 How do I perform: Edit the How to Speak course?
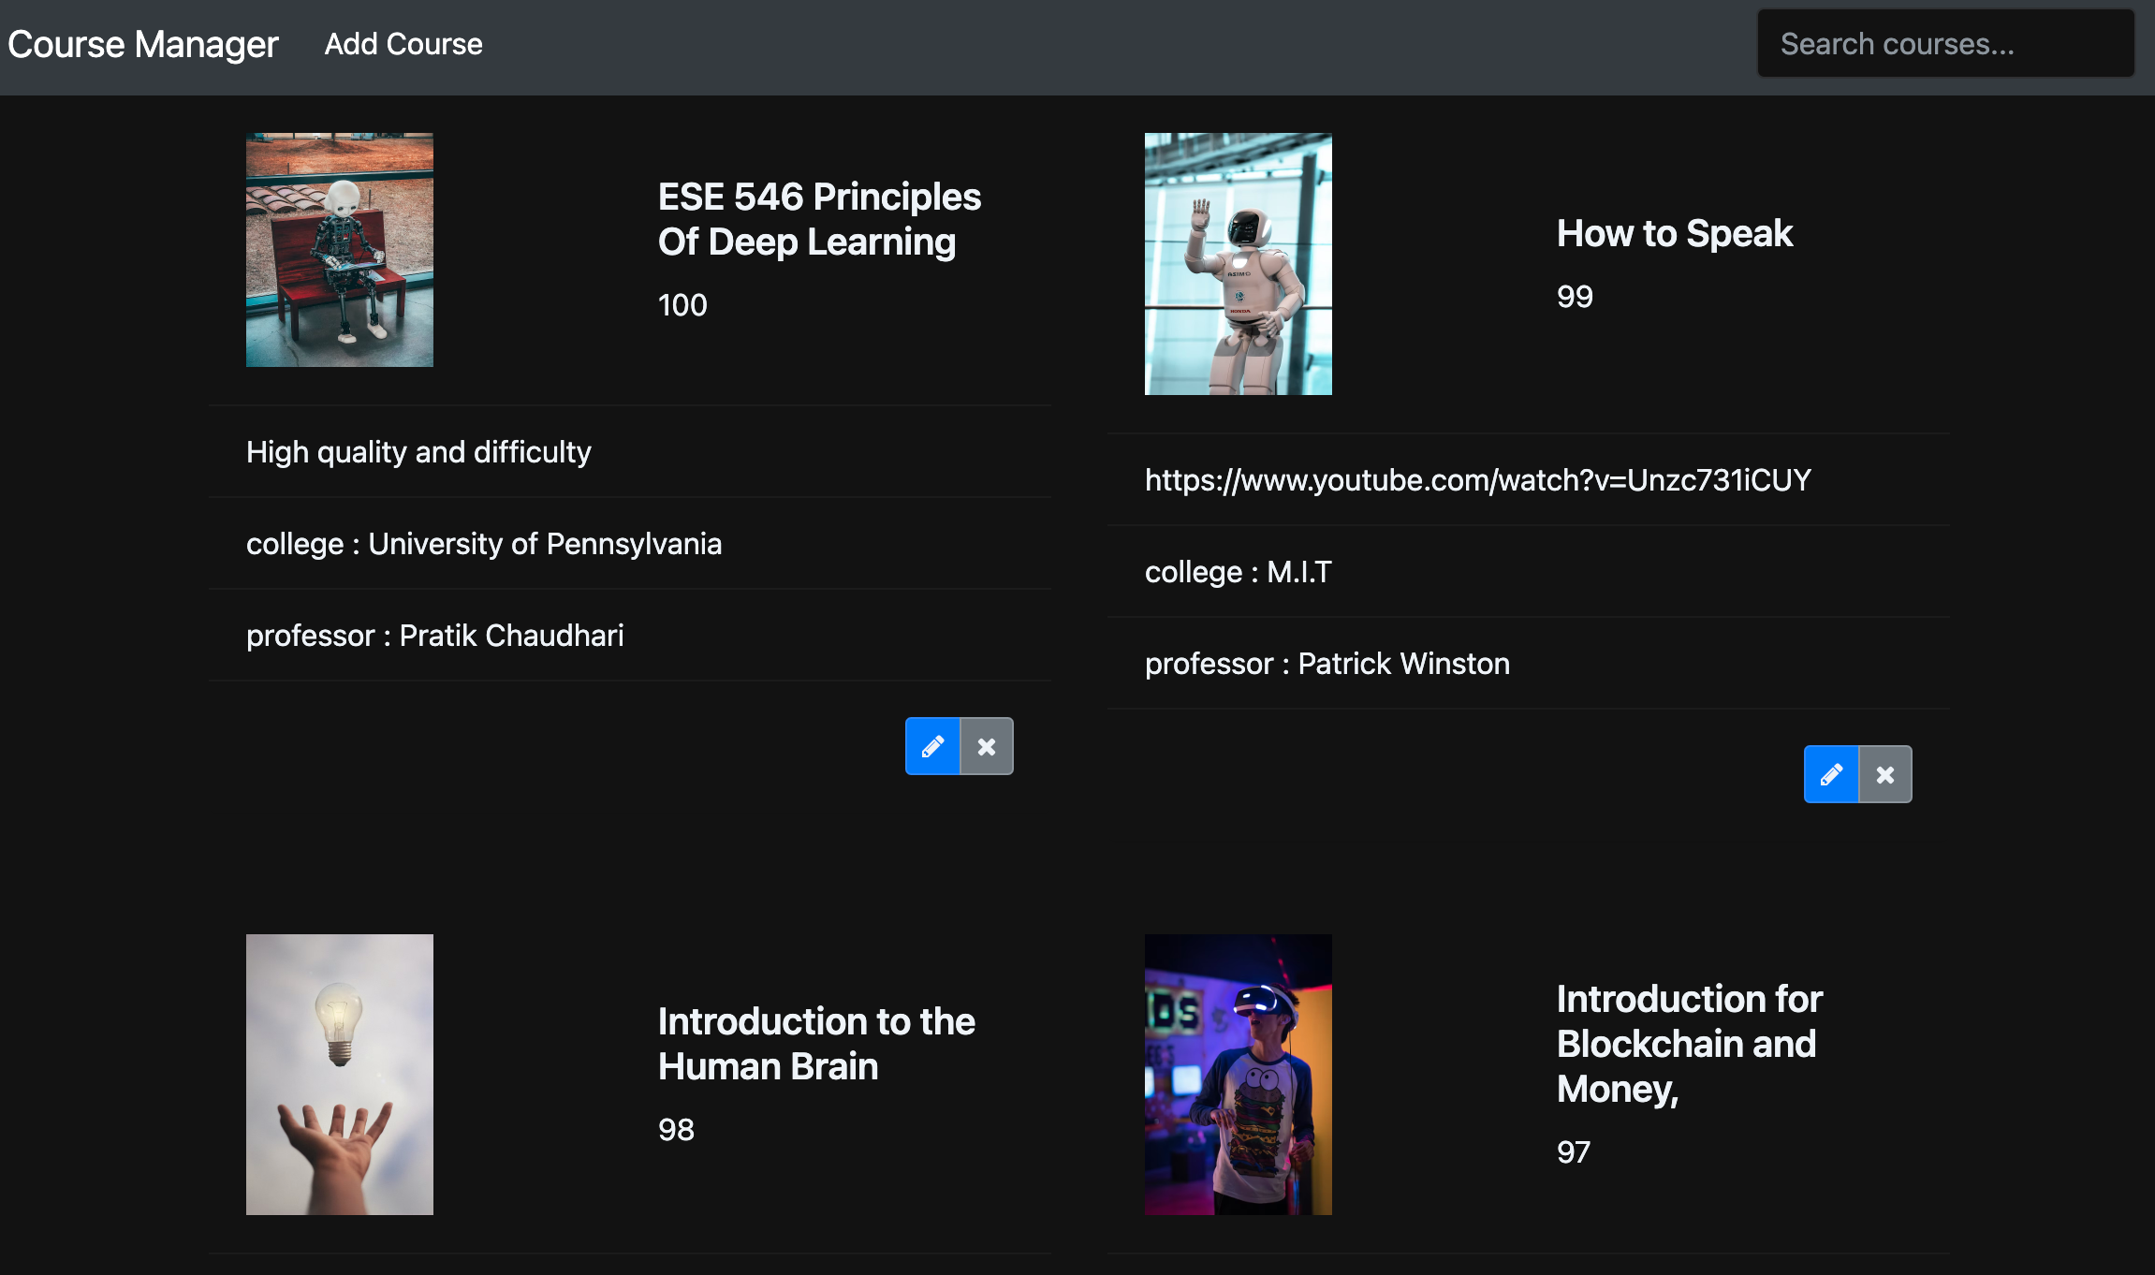point(1831,774)
